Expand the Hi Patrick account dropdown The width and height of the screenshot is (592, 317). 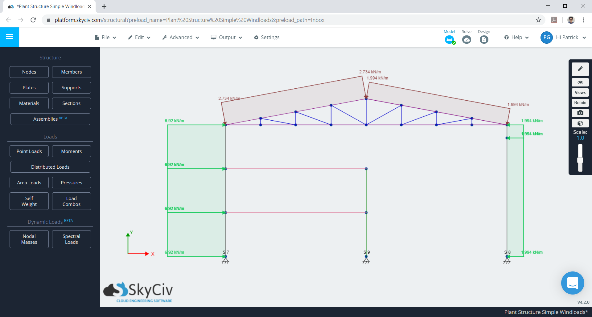(x=571, y=37)
